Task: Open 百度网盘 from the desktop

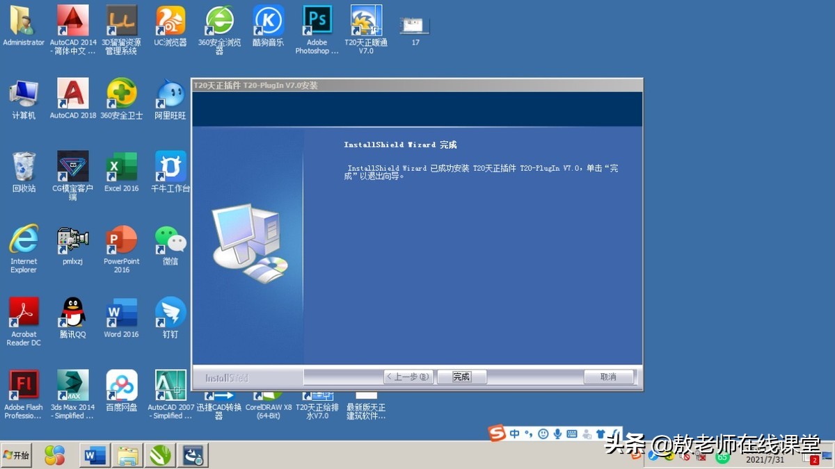Action: (x=121, y=386)
